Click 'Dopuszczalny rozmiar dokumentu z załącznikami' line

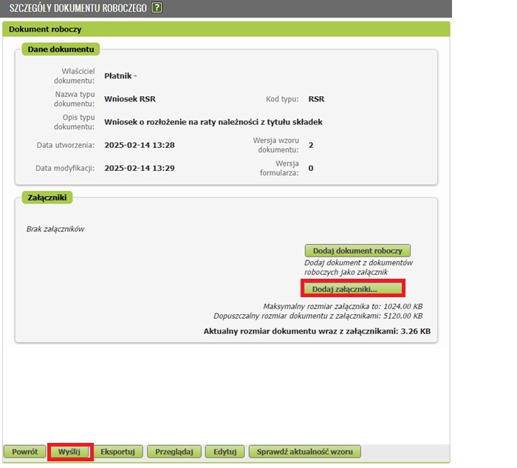(318, 316)
